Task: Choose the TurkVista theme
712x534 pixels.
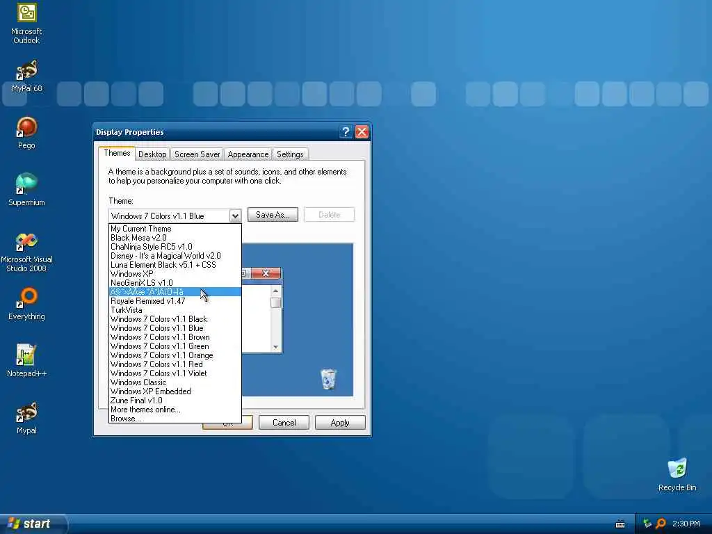Action: point(175,310)
